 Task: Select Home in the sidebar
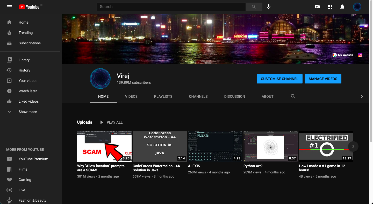[23, 22]
